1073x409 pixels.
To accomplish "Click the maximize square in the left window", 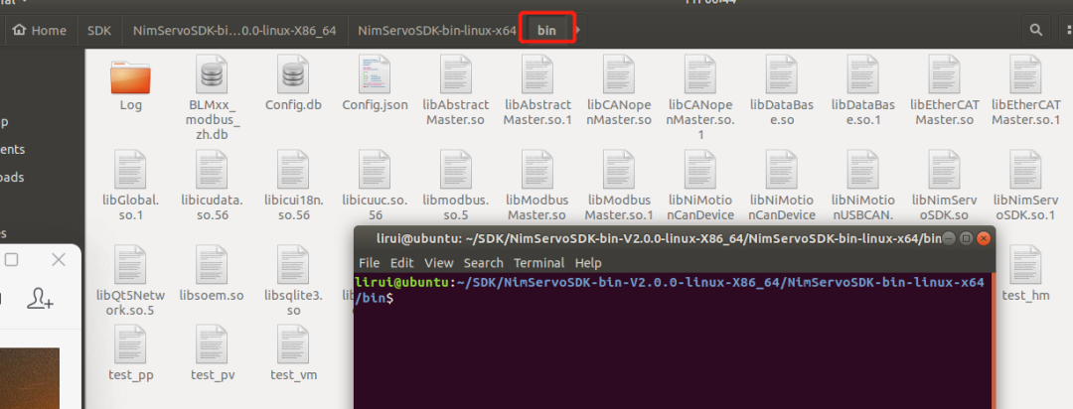I will [12, 260].
